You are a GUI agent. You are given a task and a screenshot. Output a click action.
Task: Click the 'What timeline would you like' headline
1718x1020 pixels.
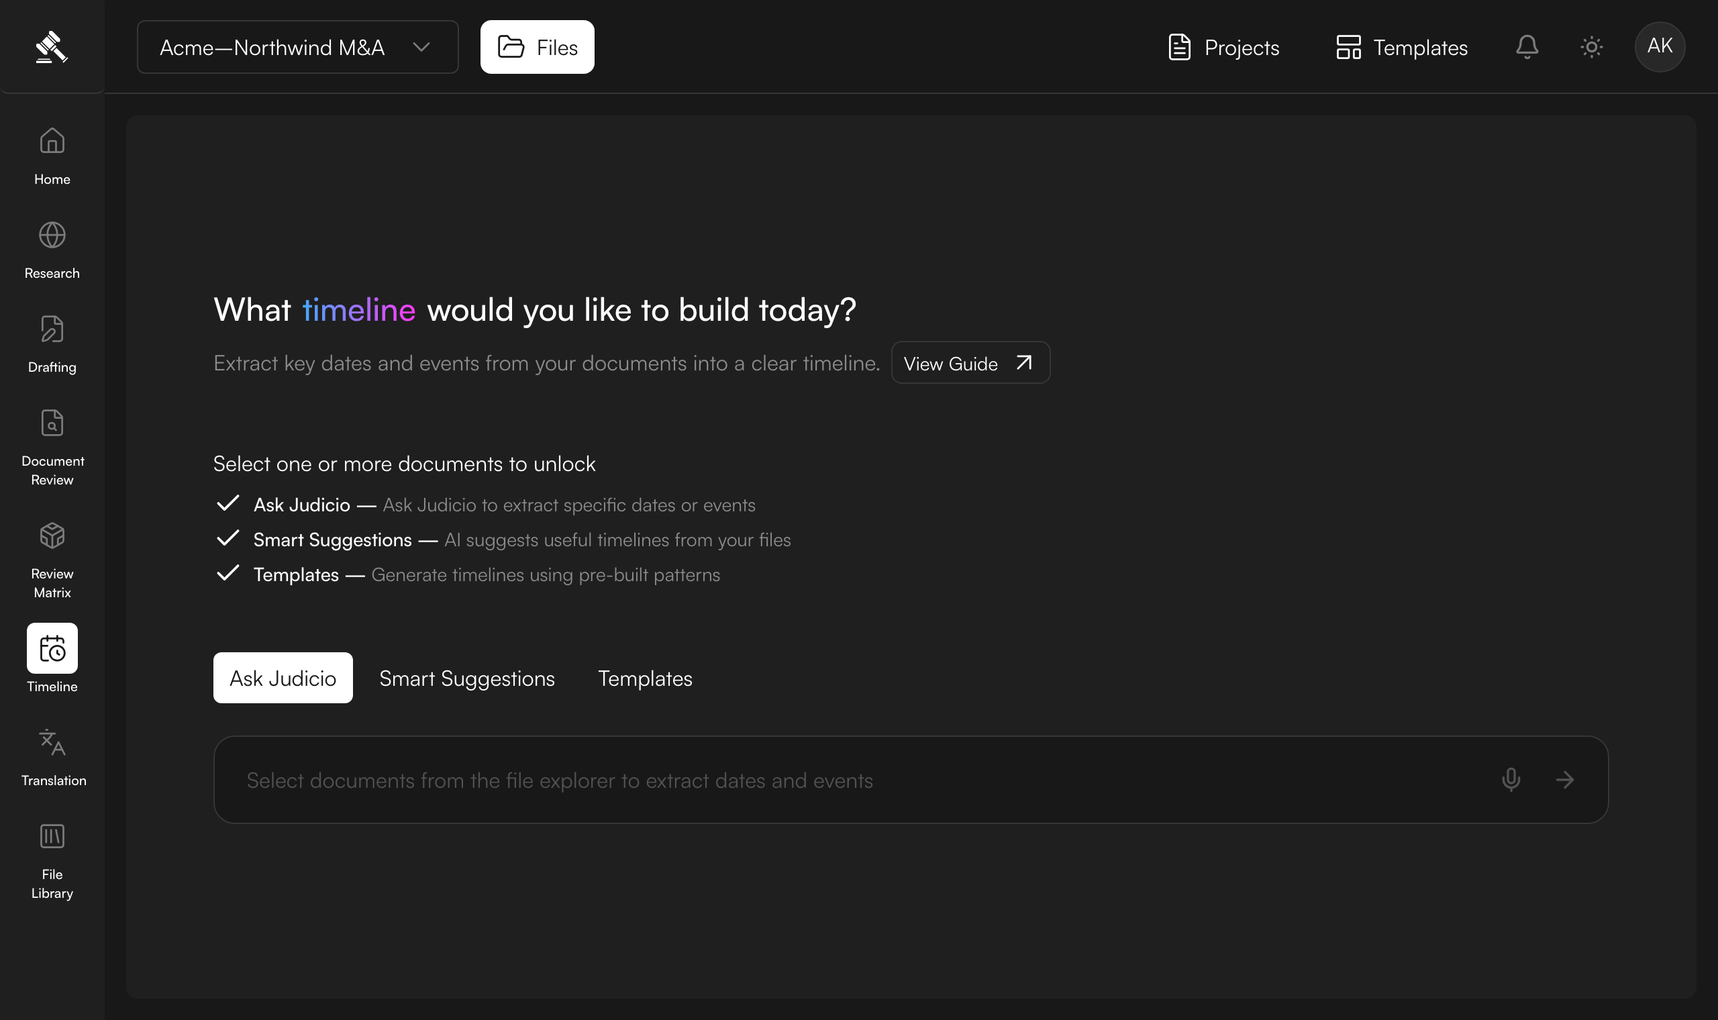(x=535, y=310)
